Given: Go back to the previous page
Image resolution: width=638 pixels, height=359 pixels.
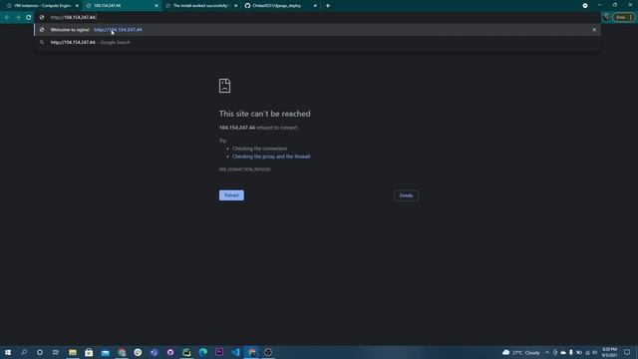Looking at the screenshot, I should (7, 18).
